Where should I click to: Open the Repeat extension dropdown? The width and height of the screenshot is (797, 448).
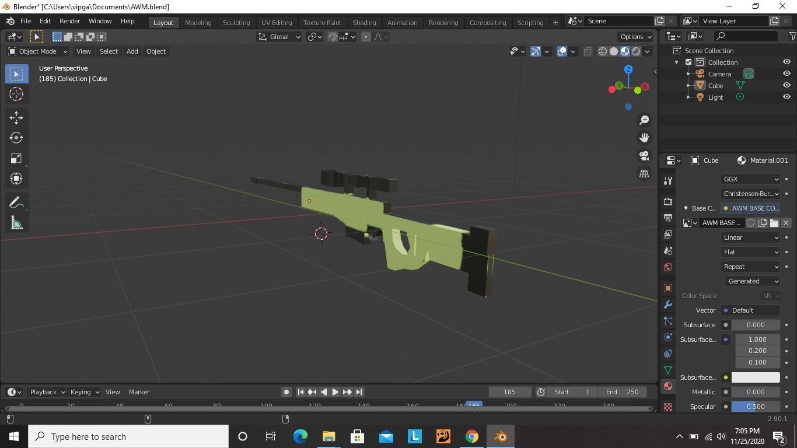coord(750,267)
